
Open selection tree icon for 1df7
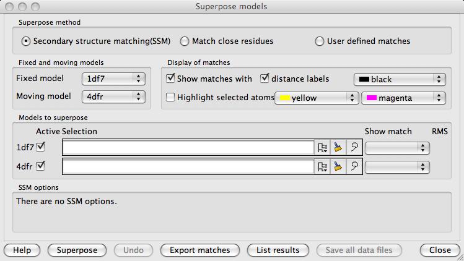point(322,147)
